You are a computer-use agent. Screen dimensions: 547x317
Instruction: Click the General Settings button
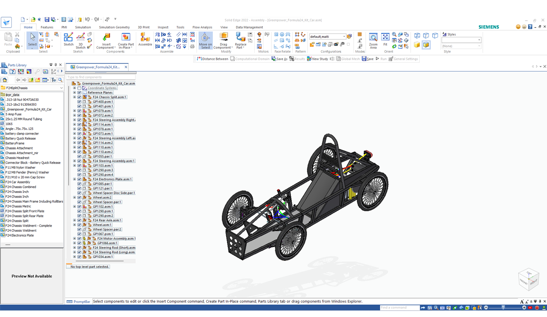403,59
